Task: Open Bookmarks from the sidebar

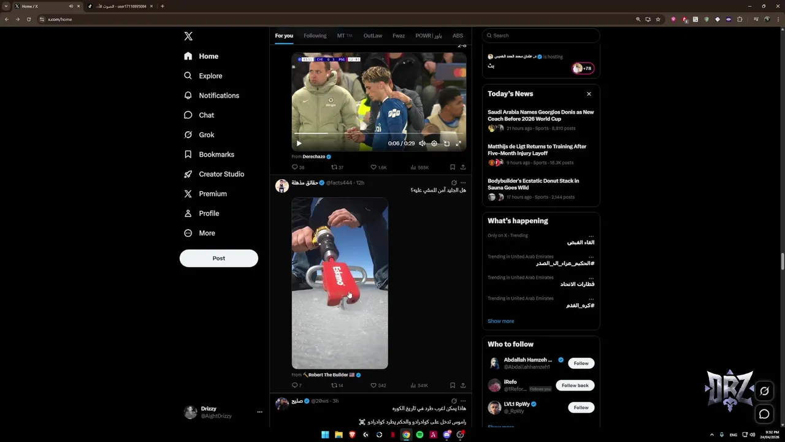Action: tap(209, 154)
